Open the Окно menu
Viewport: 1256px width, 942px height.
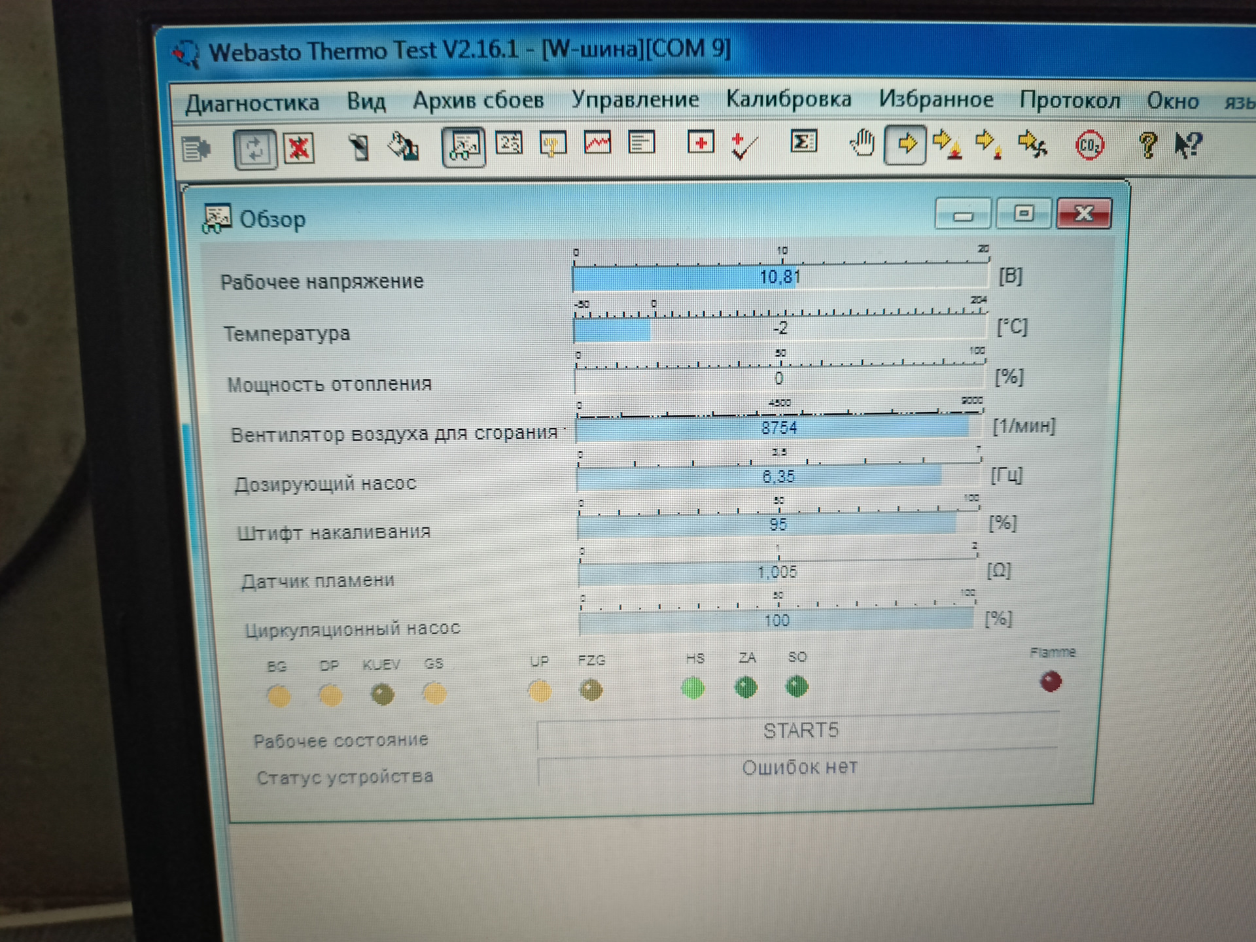click(x=1173, y=101)
